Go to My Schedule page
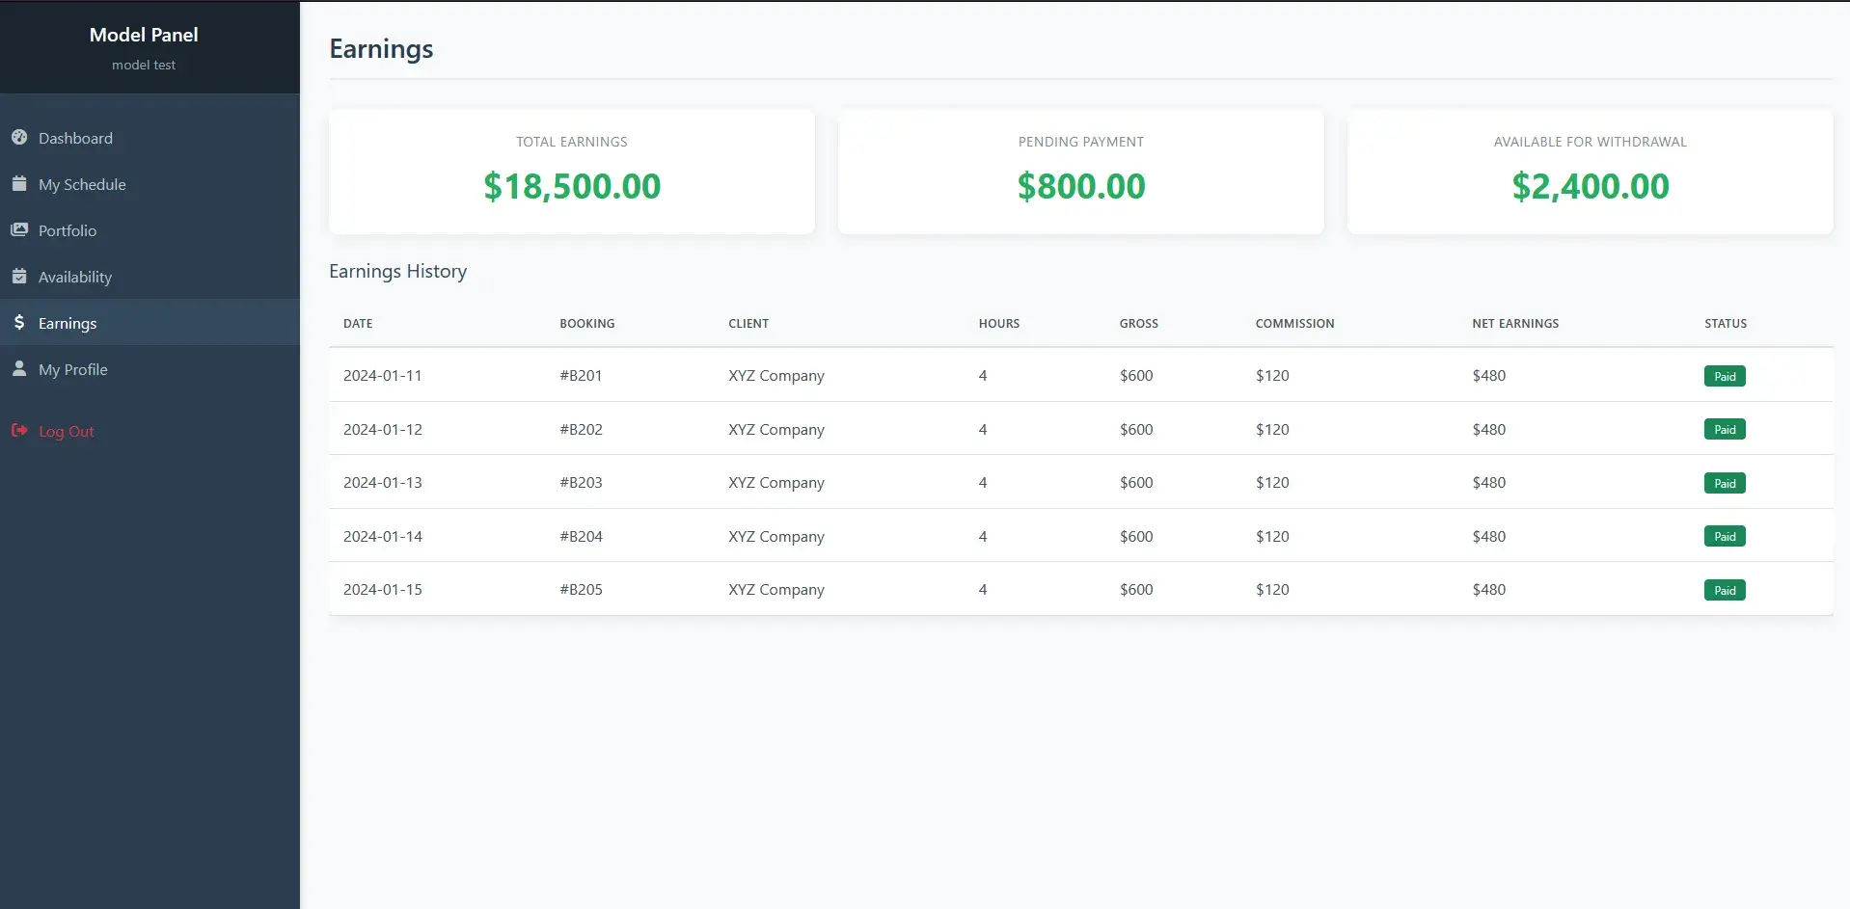This screenshot has height=909, width=1850. (82, 185)
